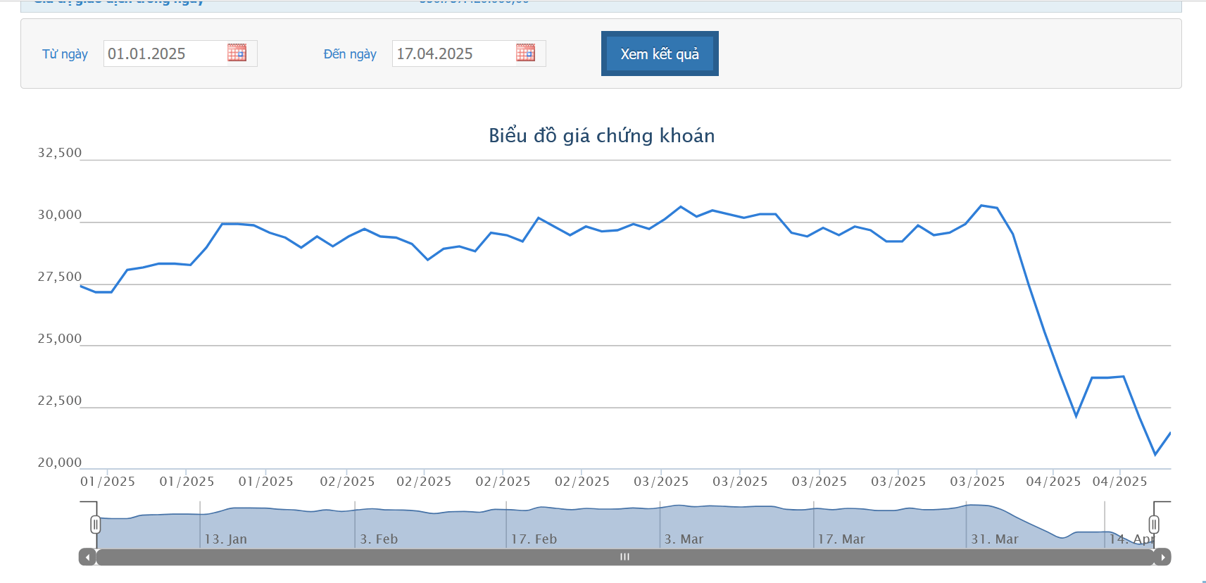Click the Đến ngày label
This screenshot has width=1206, height=583.
coord(350,54)
